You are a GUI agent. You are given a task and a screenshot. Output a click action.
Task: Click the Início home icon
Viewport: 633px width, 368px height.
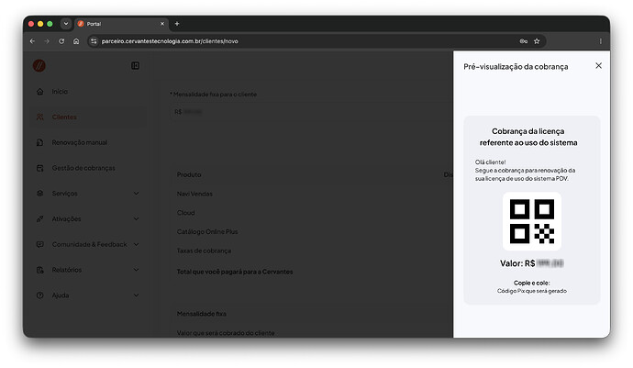pos(40,91)
